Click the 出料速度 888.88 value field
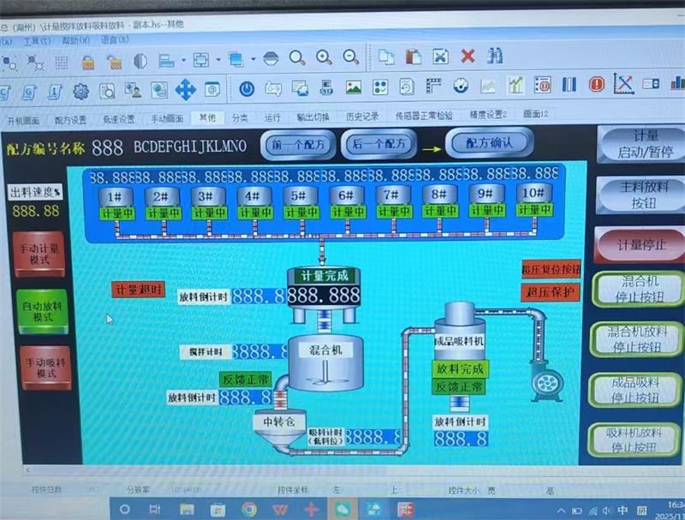The height and width of the screenshot is (520, 685). point(36,211)
